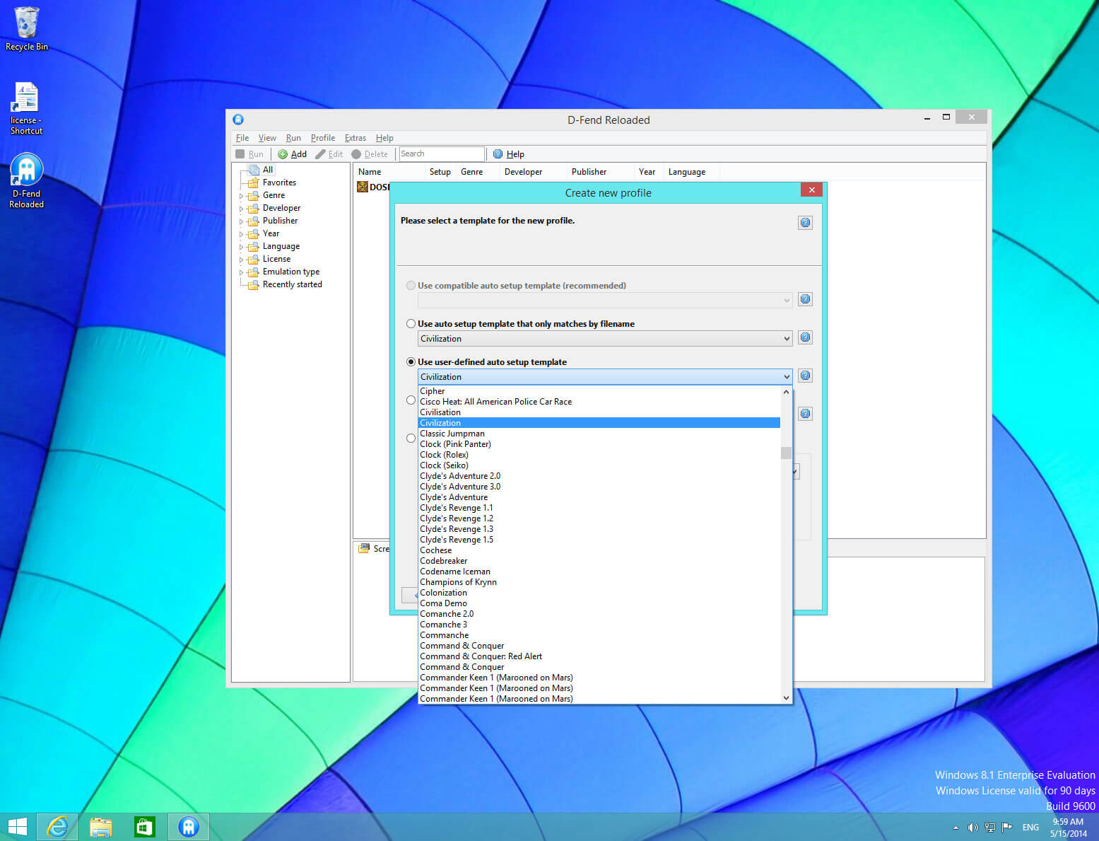
Task: Open the View menu
Action: [267, 138]
